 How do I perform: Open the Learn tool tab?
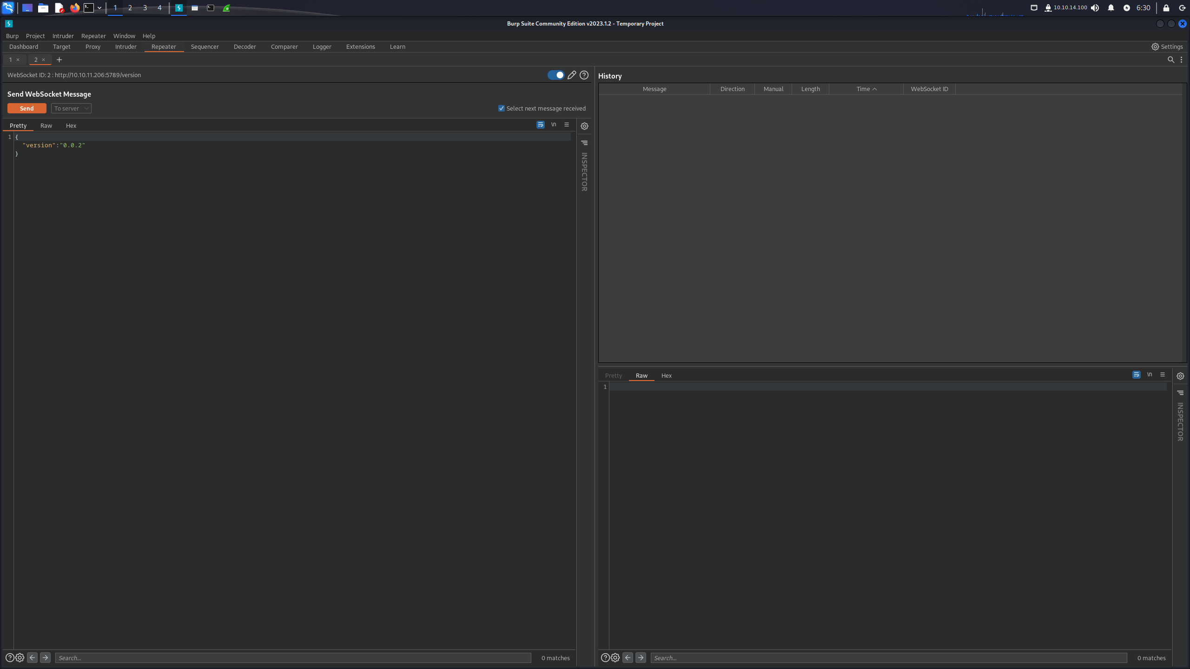tap(397, 46)
